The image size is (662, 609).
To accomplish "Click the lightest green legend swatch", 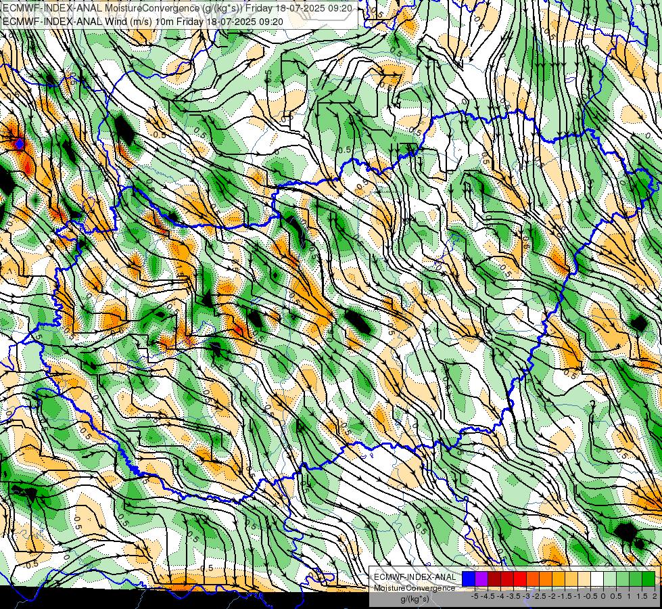I will coord(610,579).
